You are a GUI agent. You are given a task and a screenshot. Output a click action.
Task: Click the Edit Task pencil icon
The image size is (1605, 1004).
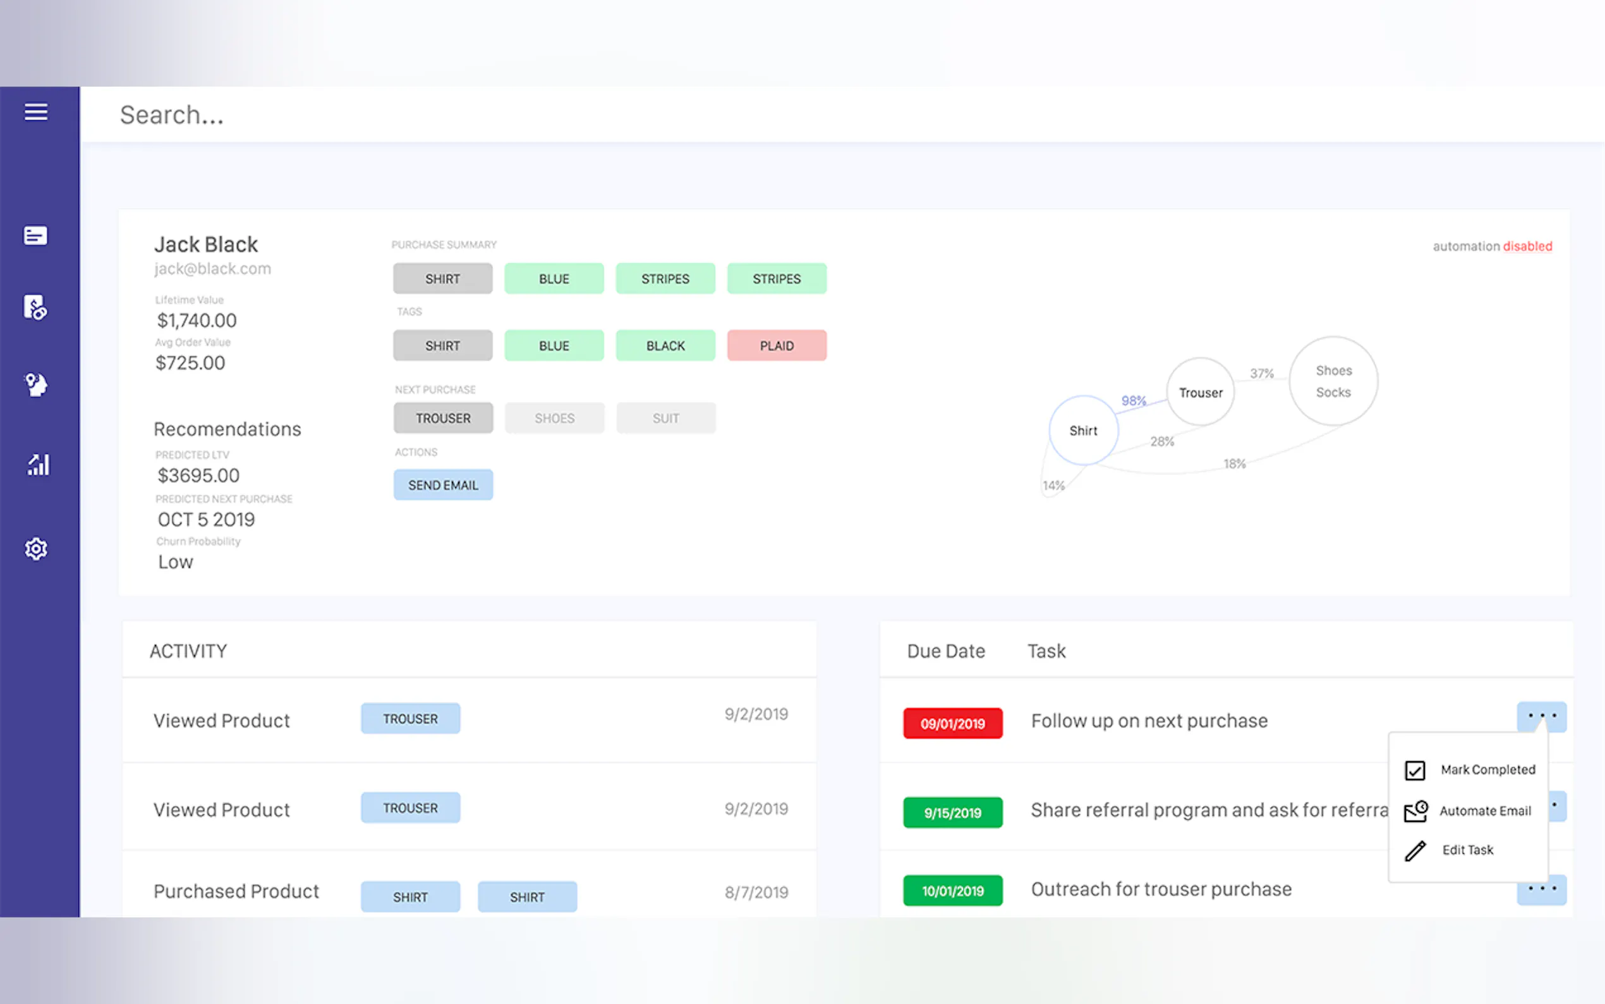(x=1415, y=850)
